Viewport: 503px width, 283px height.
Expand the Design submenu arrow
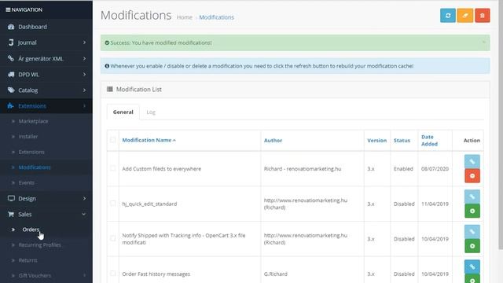tap(84, 198)
